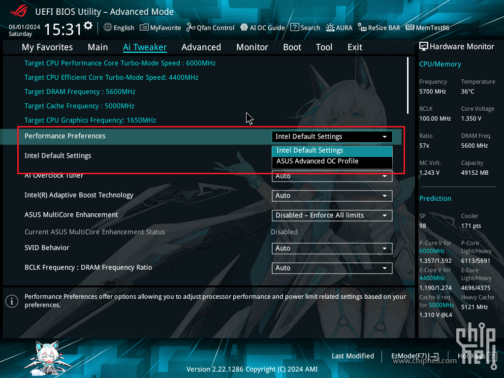Click the Intel Default Settings row label
This screenshot has width=504, height=378.
tap(58, 156)
